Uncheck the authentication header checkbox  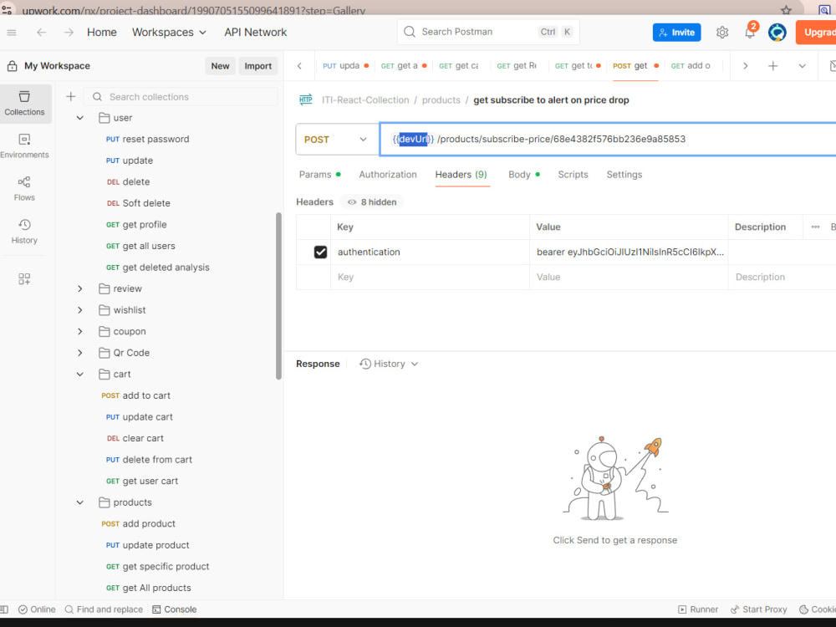(x=320, y=252)
